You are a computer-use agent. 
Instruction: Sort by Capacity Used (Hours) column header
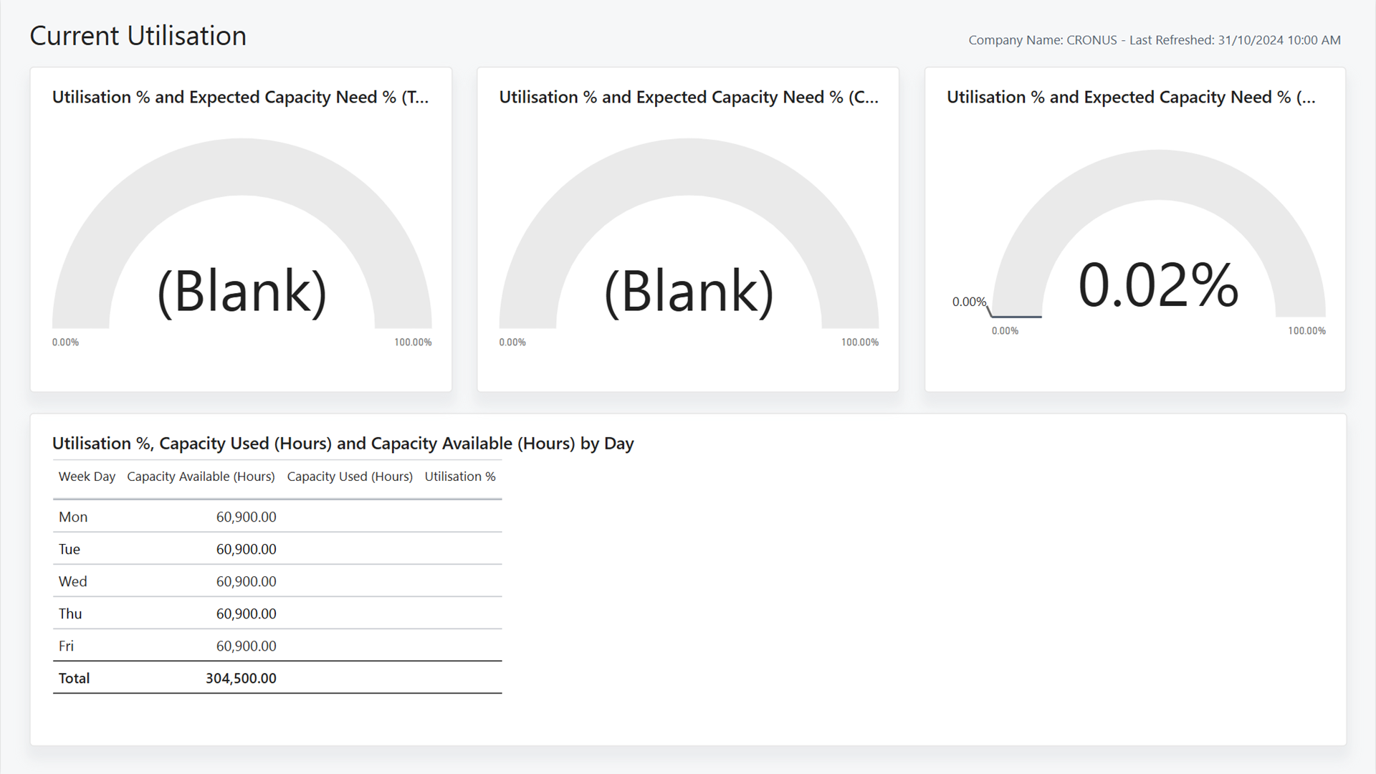coord(350,477)
